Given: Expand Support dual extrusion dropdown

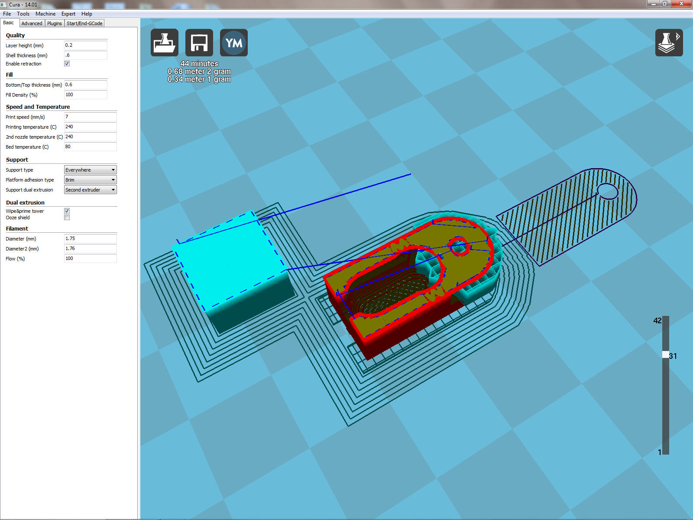Looking at the screenshot, I should (90, 190).
